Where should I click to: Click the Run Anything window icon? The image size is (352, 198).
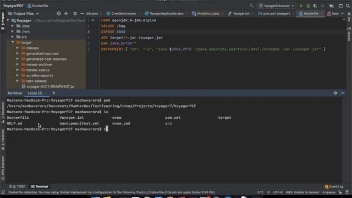(340, 6)
